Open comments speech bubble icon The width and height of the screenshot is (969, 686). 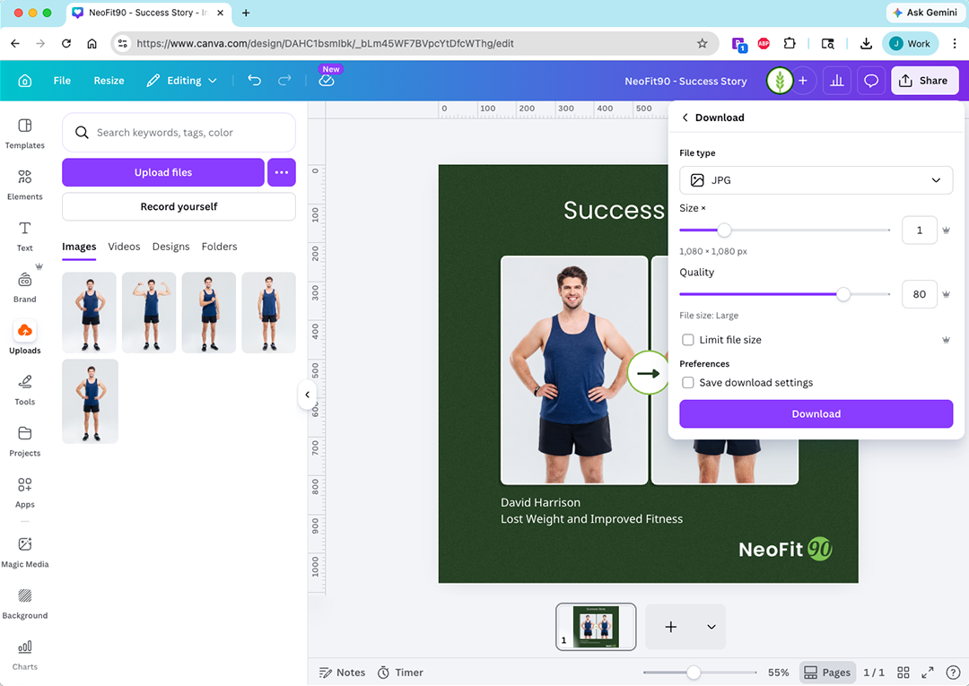(870, 81)
